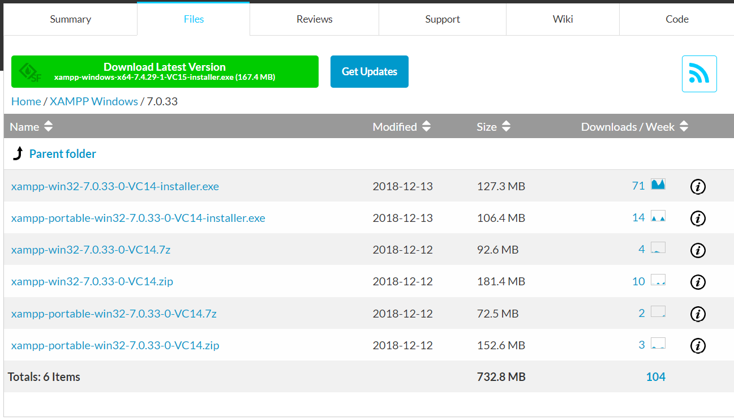
Task: Click the 14 weekly downloads count
Action: 638,218
